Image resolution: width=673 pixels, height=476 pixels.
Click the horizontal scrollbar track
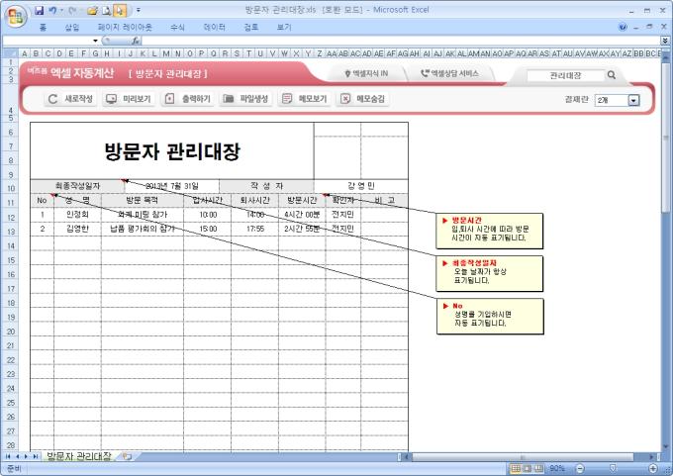pos(529,456)
